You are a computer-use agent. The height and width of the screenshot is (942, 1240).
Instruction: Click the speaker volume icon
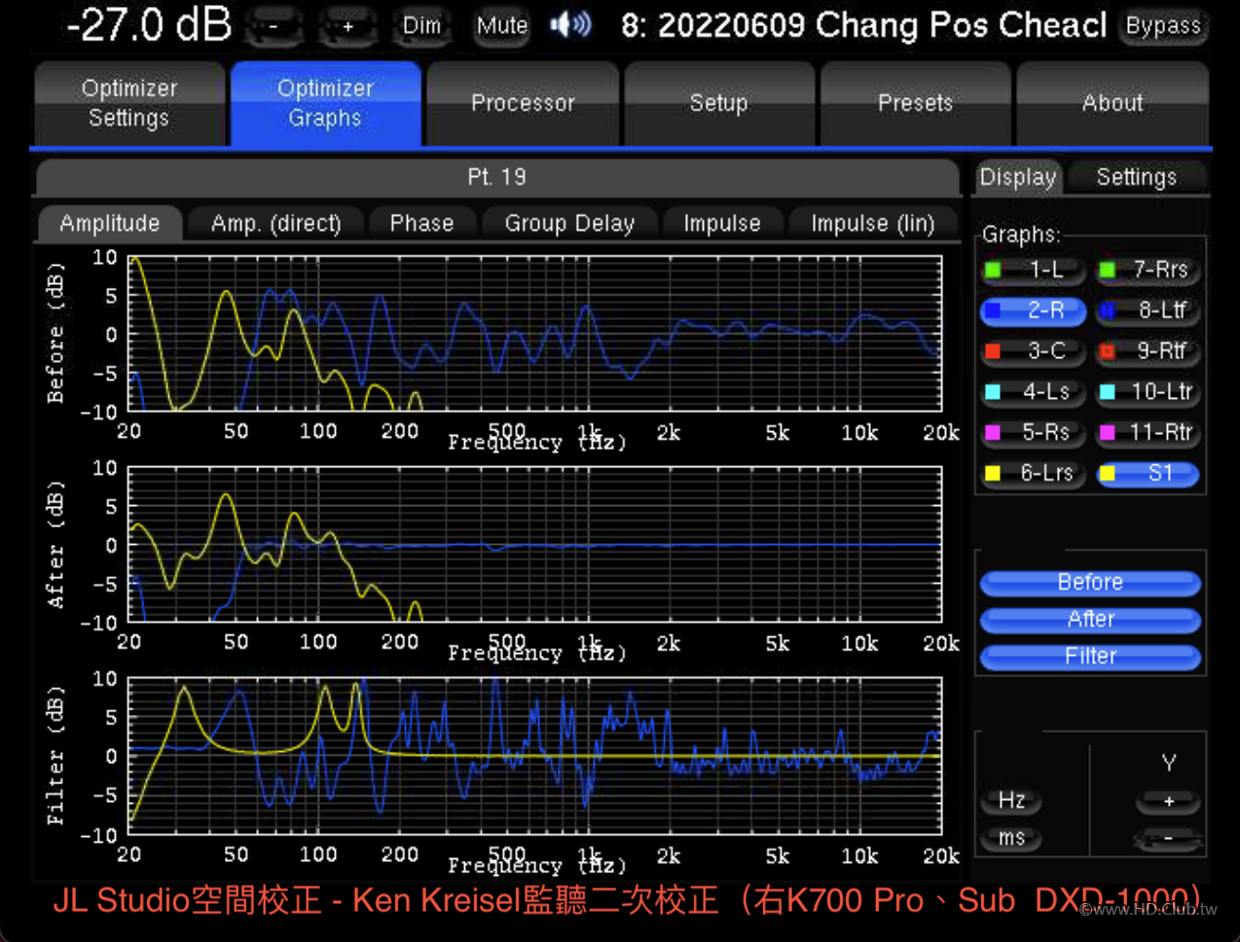pos(570,25)
